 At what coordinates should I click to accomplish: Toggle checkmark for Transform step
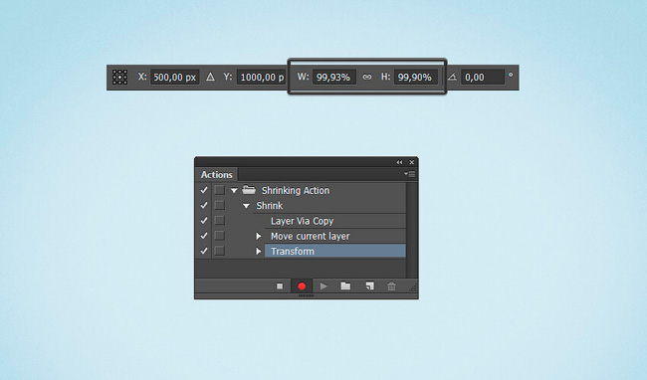[204, 251]
